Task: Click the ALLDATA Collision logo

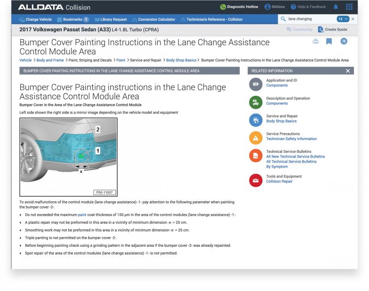Action: 54,7
